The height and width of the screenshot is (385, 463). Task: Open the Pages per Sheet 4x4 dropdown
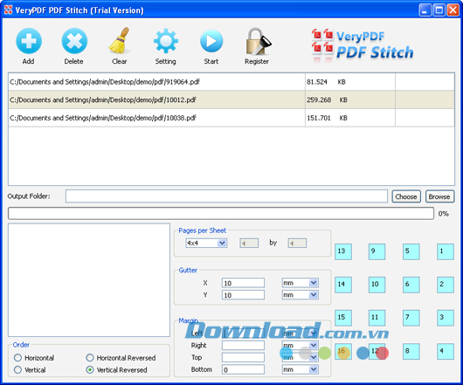[206, 243]
